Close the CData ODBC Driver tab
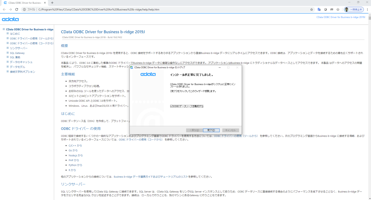 pyautogui.click(x=45, y=2)
